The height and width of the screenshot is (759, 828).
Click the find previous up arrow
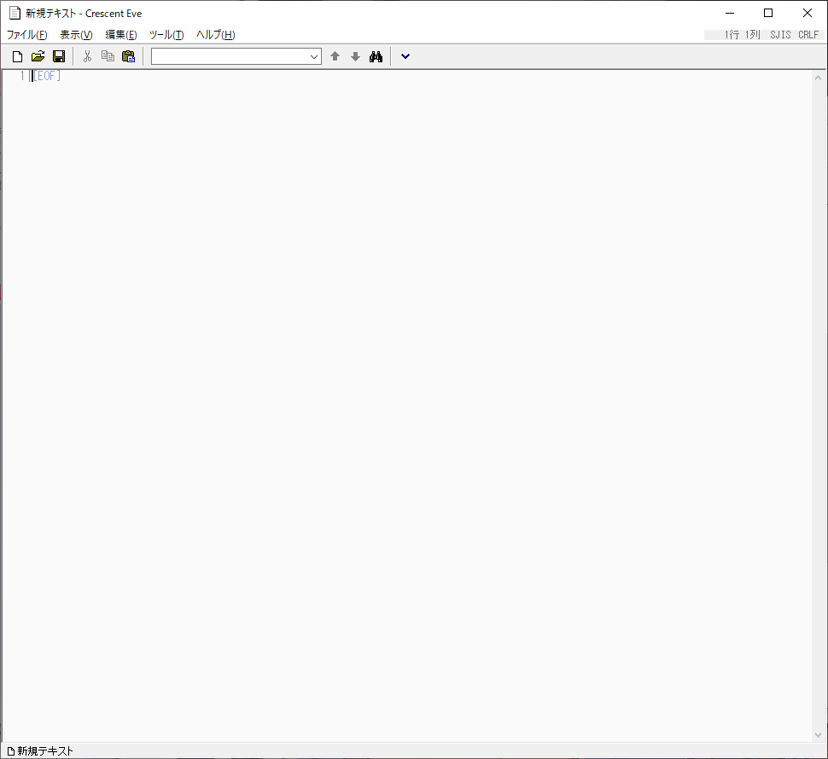[335, 57]
